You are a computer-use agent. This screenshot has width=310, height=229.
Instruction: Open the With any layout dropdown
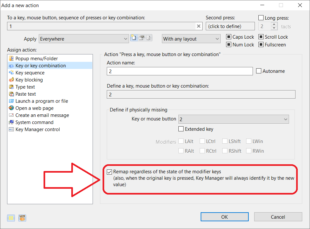point(191,39)
